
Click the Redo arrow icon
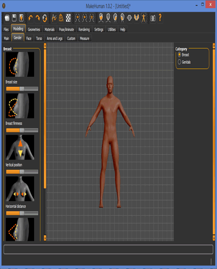[x=38, y=18]
